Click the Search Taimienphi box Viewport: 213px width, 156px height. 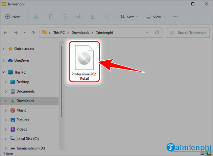[188, 33]
